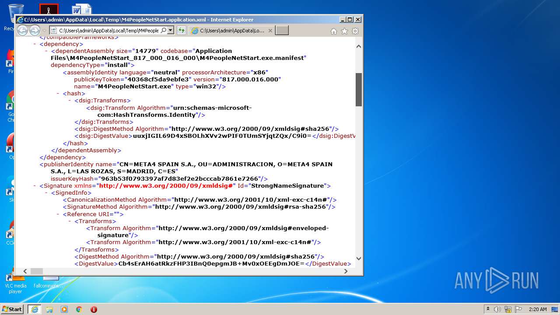The image size is (560, 315).
Task: Click the Compatibility/Refresh button next to address bar
Action: pos(181,30)
